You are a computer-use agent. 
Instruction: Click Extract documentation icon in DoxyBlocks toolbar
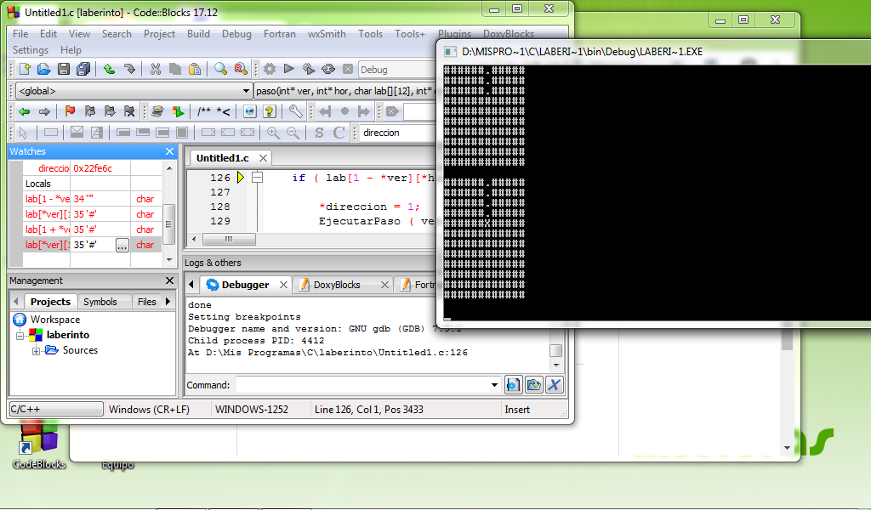tap(178, 111)
